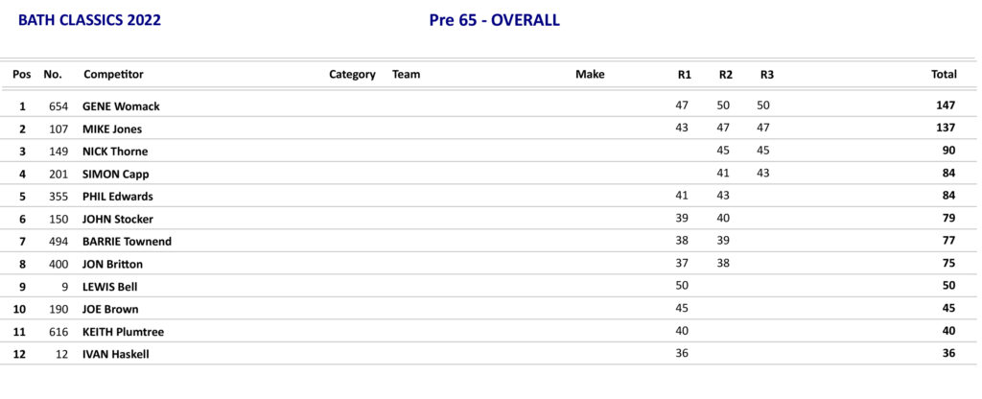Click KEITH Plumtree name
The image size is (982, 399).
point(123,332)
